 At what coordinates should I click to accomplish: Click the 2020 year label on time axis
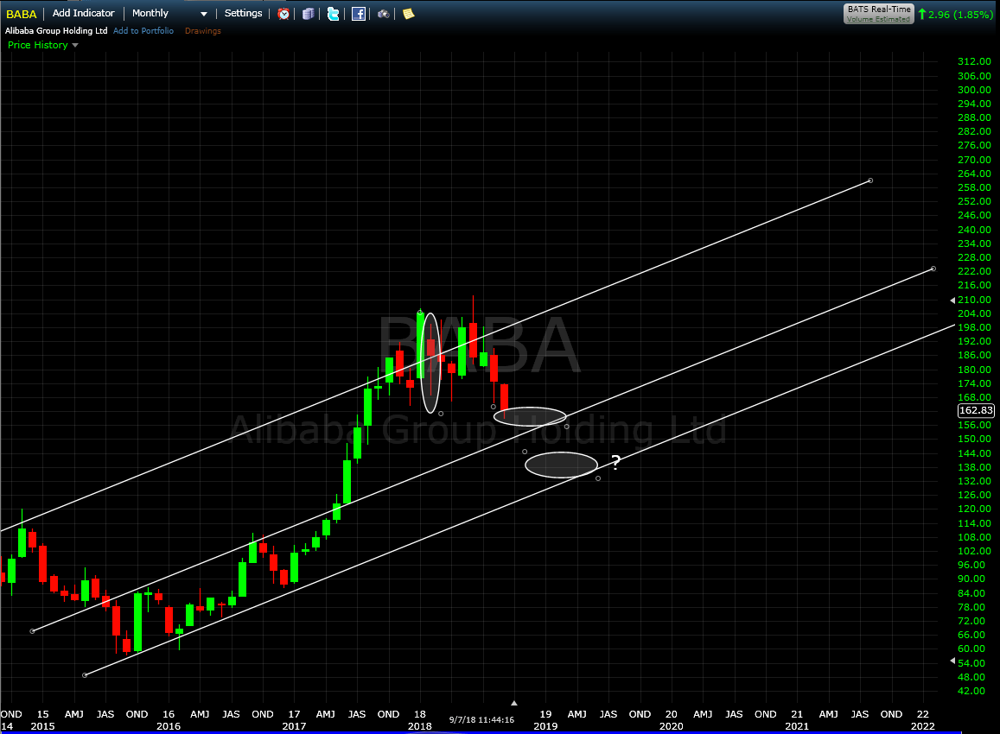(x=671, y=726)
